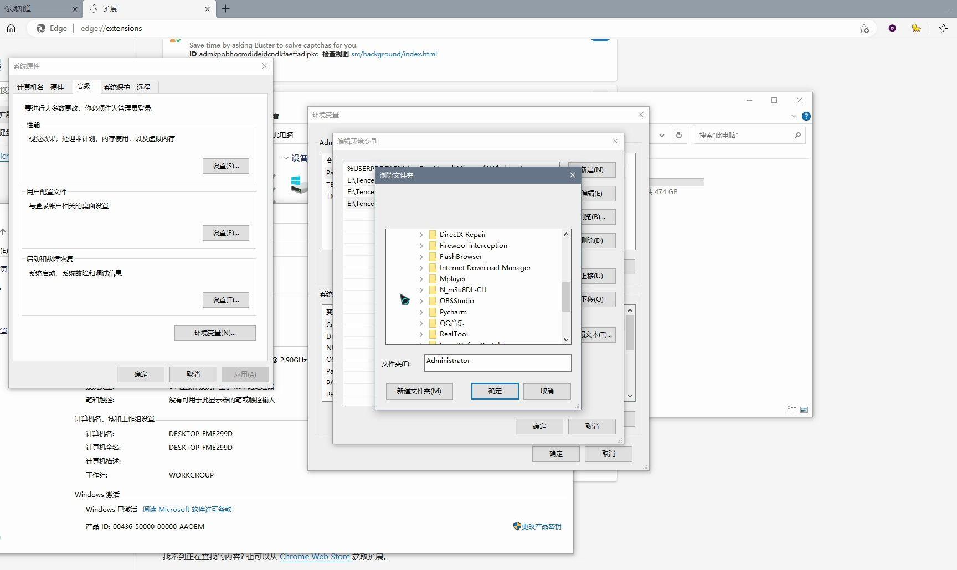Click the 文件夹 name input field
957x570 pixels.
coord(497,363)
